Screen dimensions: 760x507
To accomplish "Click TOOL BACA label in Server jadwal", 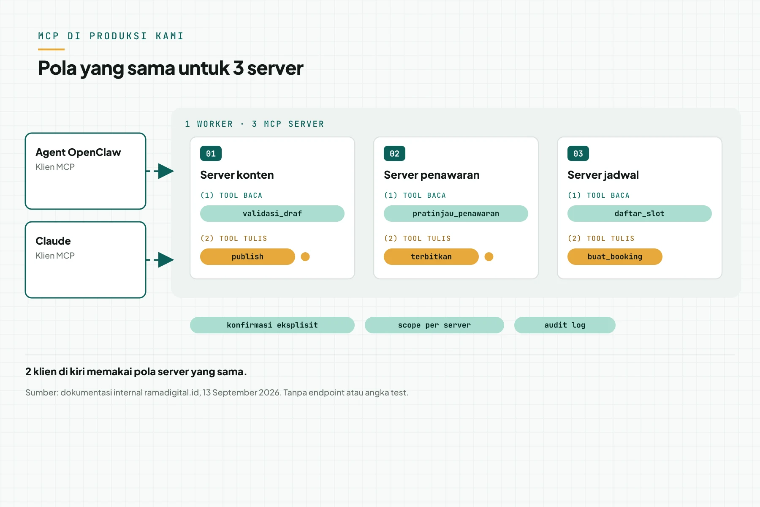I will click(599, 195).
